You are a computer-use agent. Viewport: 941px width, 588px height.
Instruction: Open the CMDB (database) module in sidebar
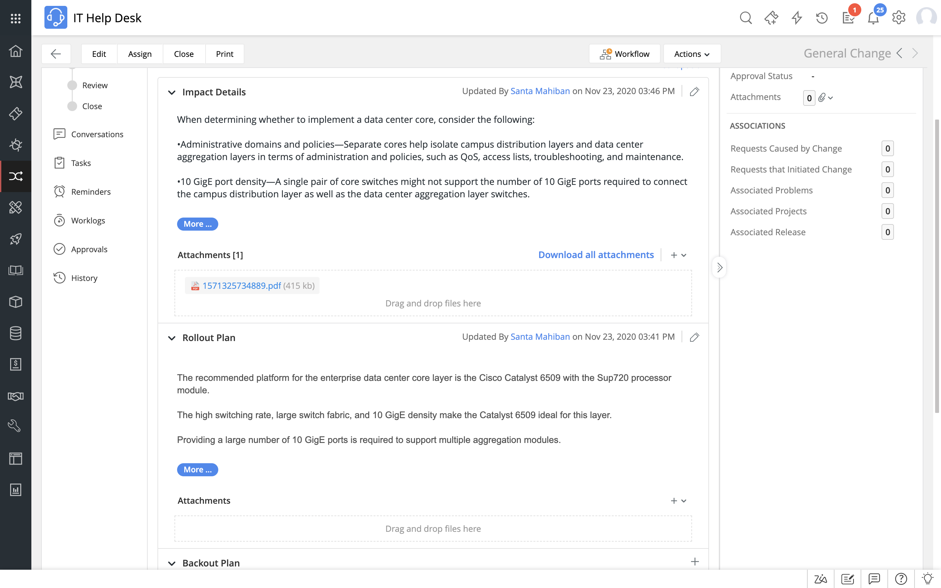pos(16,333)
